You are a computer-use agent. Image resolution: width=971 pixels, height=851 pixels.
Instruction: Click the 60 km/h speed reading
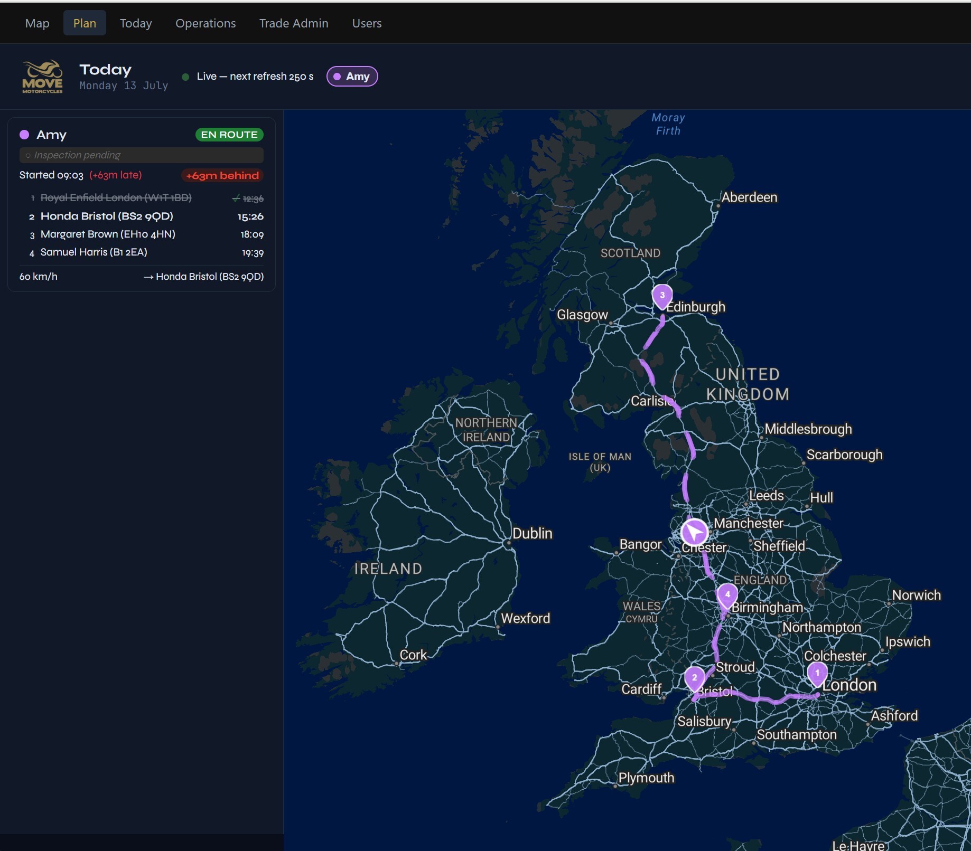(x=39, y=277)
